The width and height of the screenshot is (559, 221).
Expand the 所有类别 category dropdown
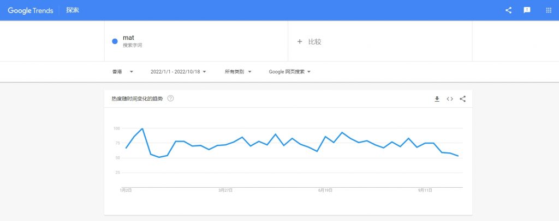(238, 71)
